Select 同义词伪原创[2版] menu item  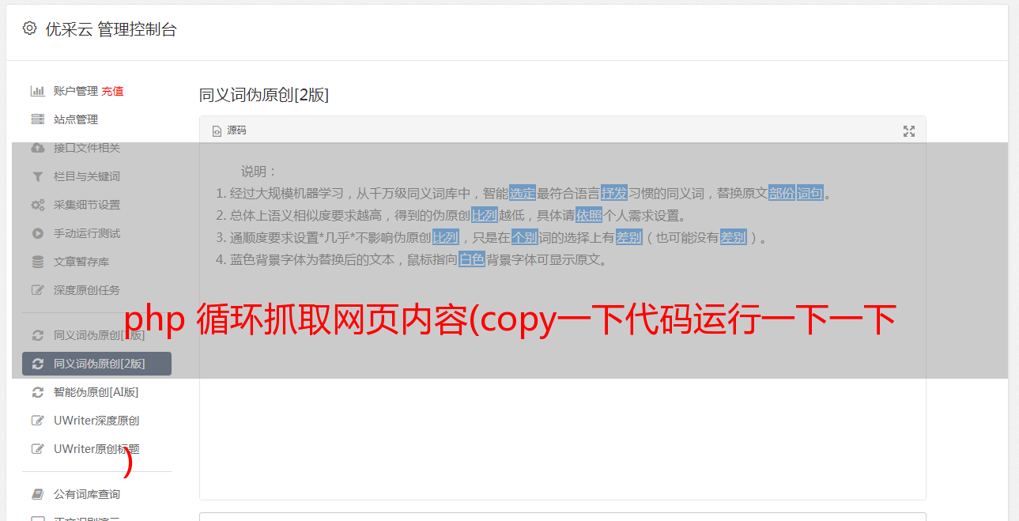[x=96, y=364]
